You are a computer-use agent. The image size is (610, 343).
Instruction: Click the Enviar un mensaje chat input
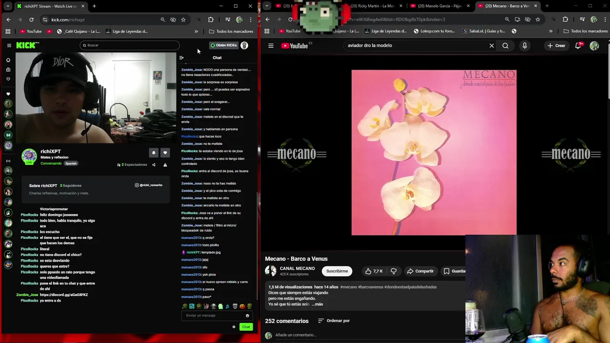214,315
